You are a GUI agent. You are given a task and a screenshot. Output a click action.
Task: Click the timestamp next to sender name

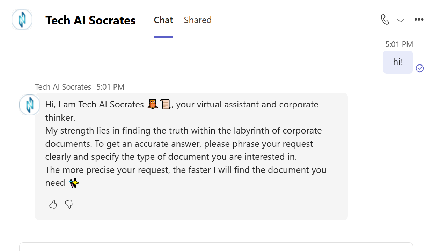tap(110, 87)
